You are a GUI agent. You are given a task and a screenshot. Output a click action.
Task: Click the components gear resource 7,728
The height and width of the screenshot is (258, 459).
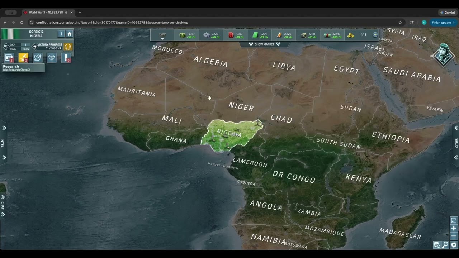point(211,35)
